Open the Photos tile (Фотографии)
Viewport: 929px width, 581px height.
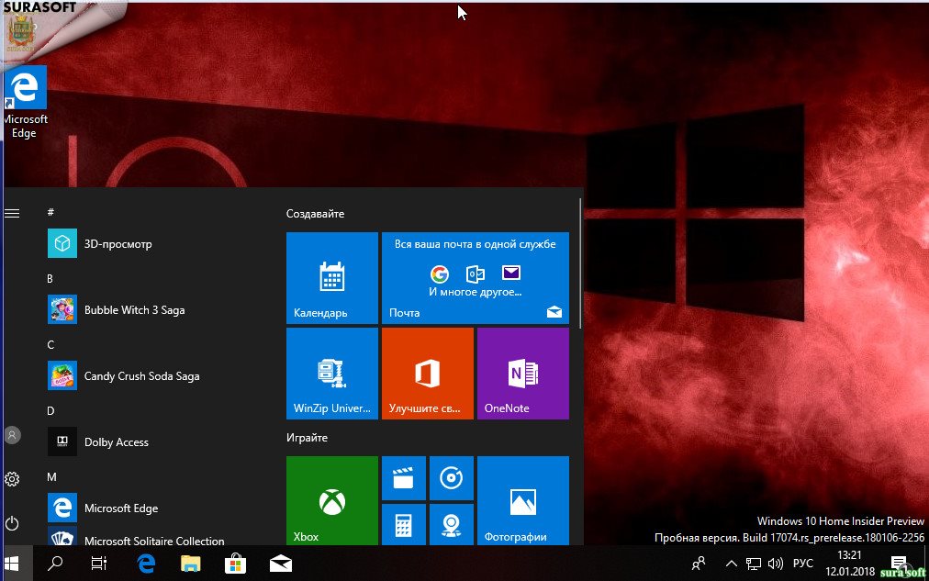tap(522, 500)
